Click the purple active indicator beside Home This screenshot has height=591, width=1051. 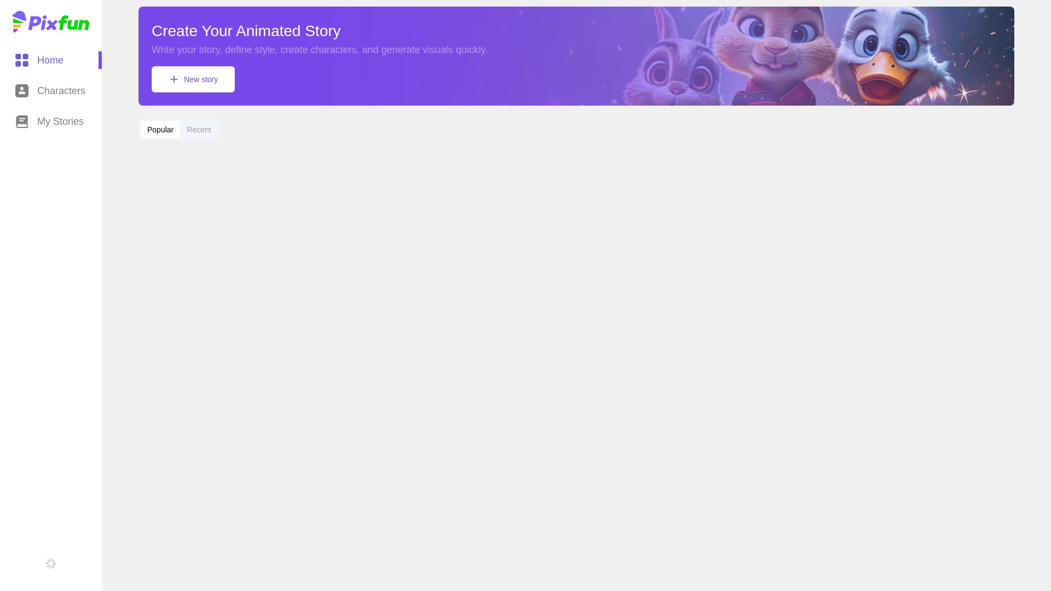[x=100, y=60]
